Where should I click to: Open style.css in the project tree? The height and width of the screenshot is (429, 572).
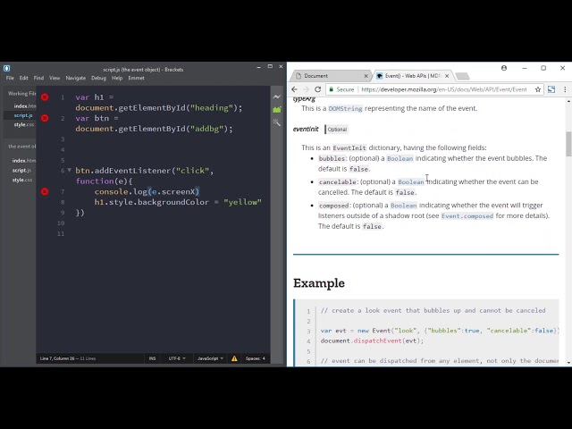[x=22, y=180]
